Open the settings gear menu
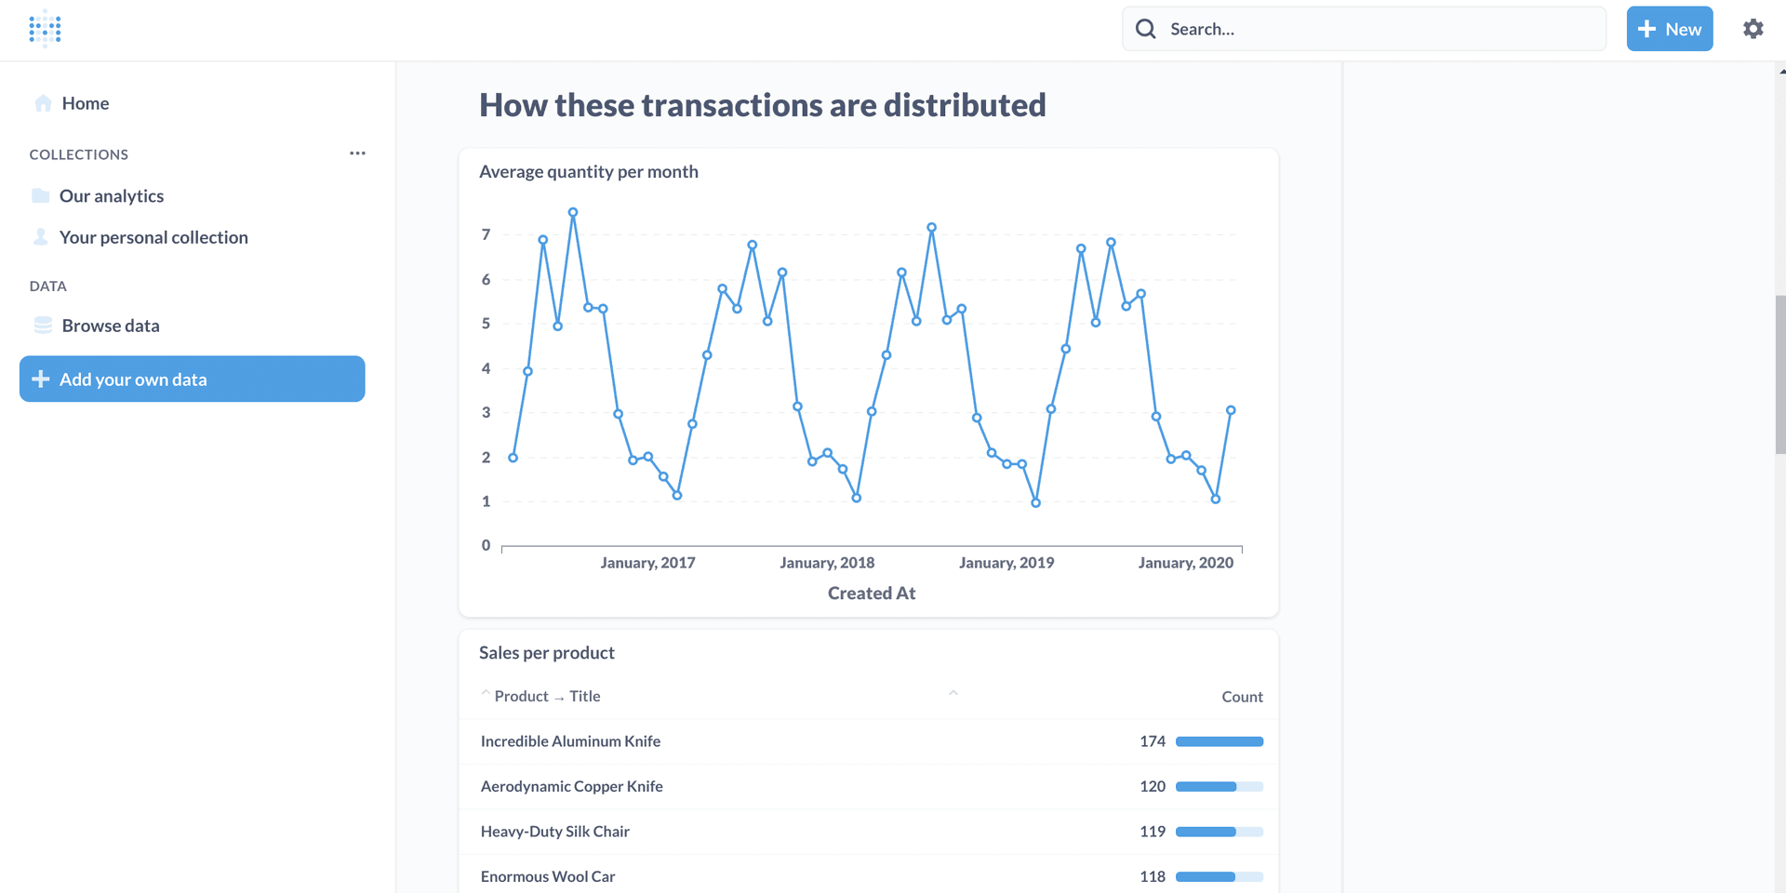Image resolution: width=1786 pixels, height=893 pixels. coord(1753,29)
